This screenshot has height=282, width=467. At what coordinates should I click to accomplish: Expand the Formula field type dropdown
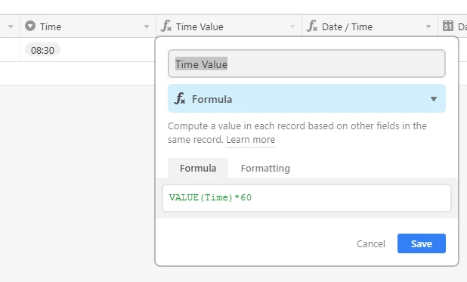434,99
